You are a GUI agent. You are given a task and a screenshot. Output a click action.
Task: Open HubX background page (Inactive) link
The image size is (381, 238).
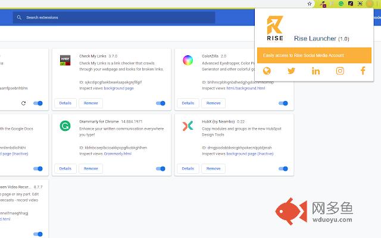pos(250,154)
